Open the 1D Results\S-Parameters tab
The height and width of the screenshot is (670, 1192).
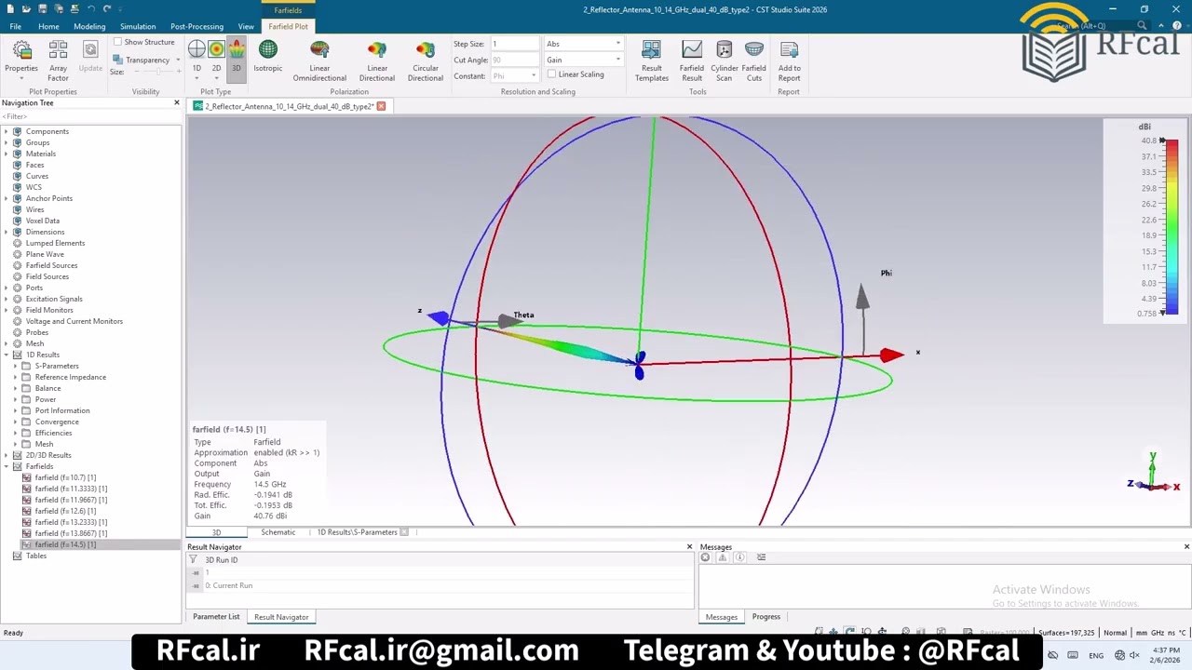(357, 532)
